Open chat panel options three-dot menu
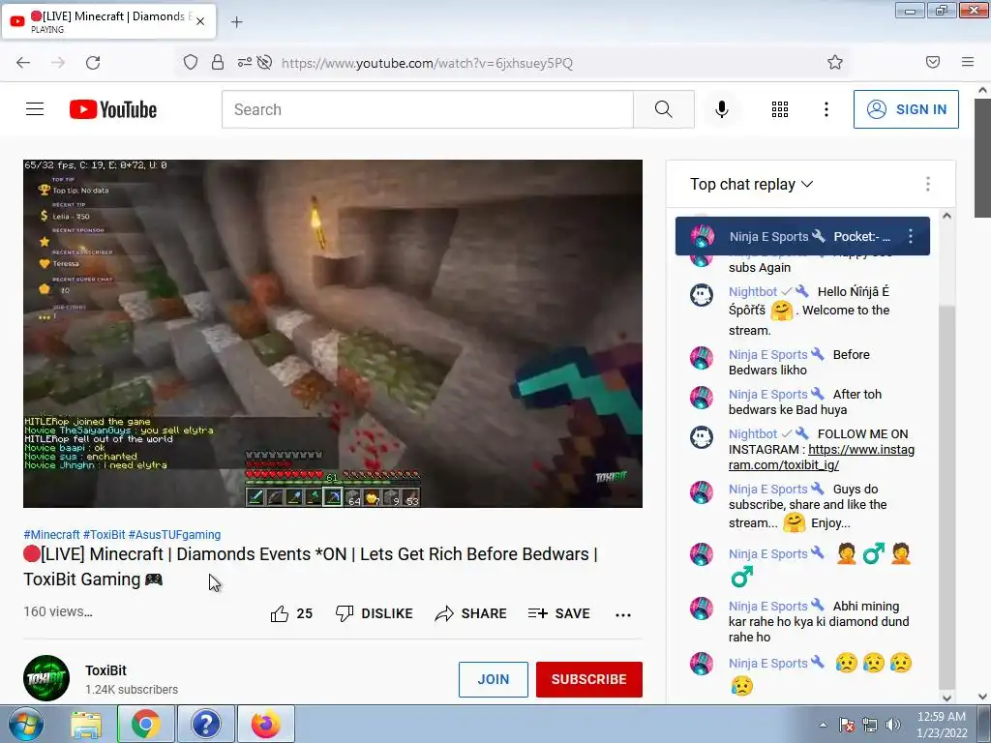Viewport: 991px width, 743px height. [x=927, y=184]
